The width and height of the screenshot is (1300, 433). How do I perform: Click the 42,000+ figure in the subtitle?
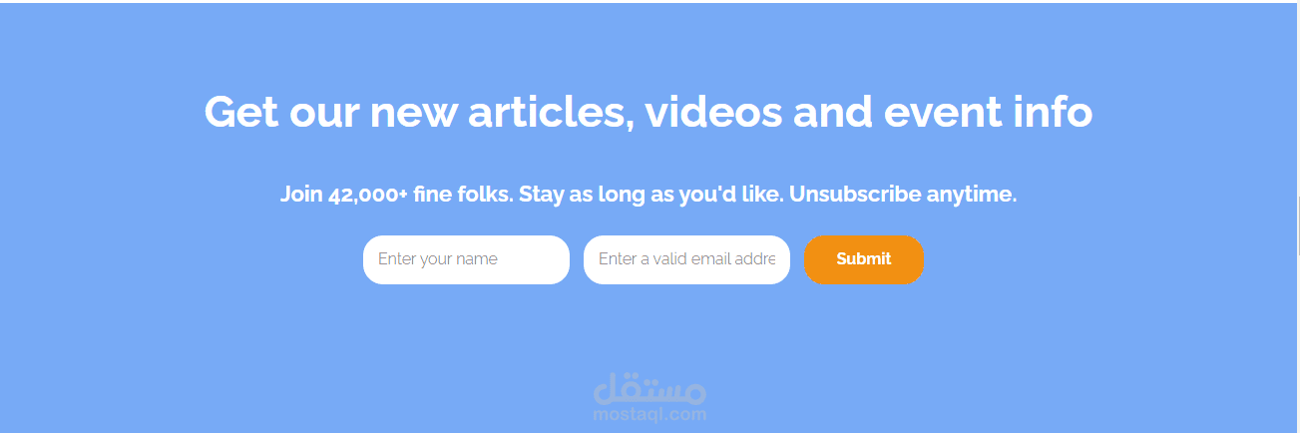pyautogui.click(x=367, y=195)
